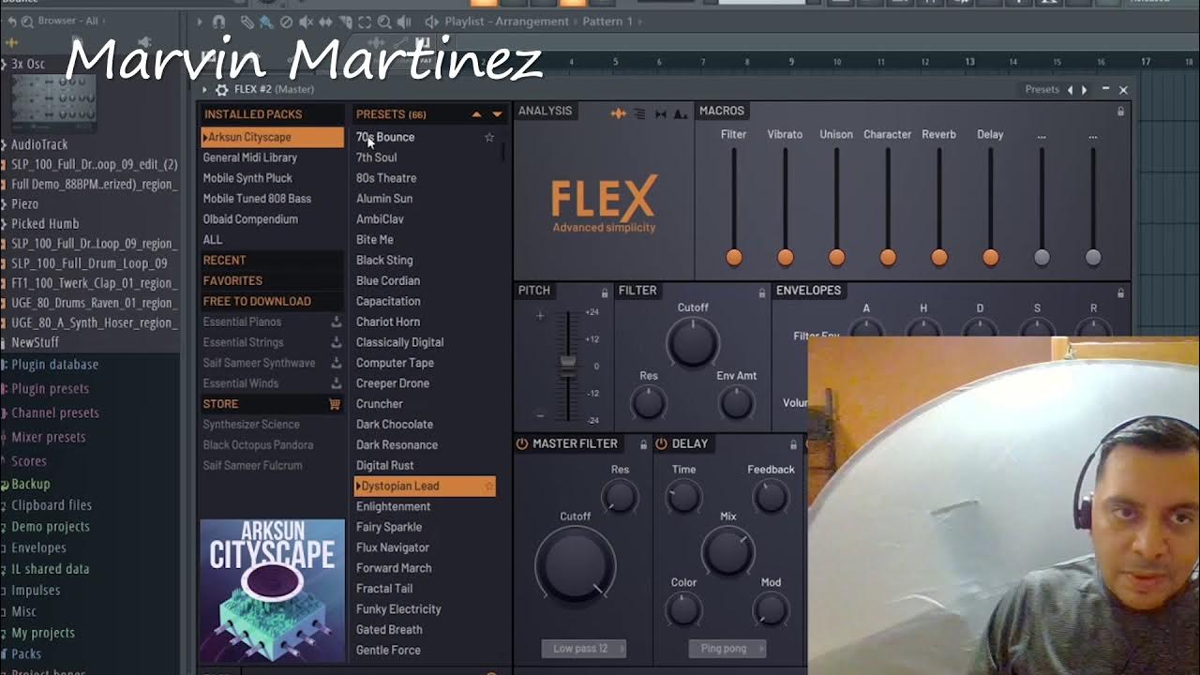Click the Filter Cutoff knob
1200x675 pixels.
693,342
